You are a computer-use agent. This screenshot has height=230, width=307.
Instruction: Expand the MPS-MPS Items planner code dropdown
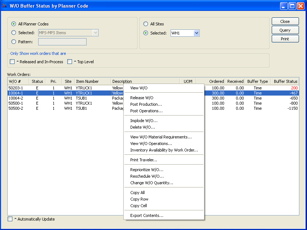coord(95,33)
